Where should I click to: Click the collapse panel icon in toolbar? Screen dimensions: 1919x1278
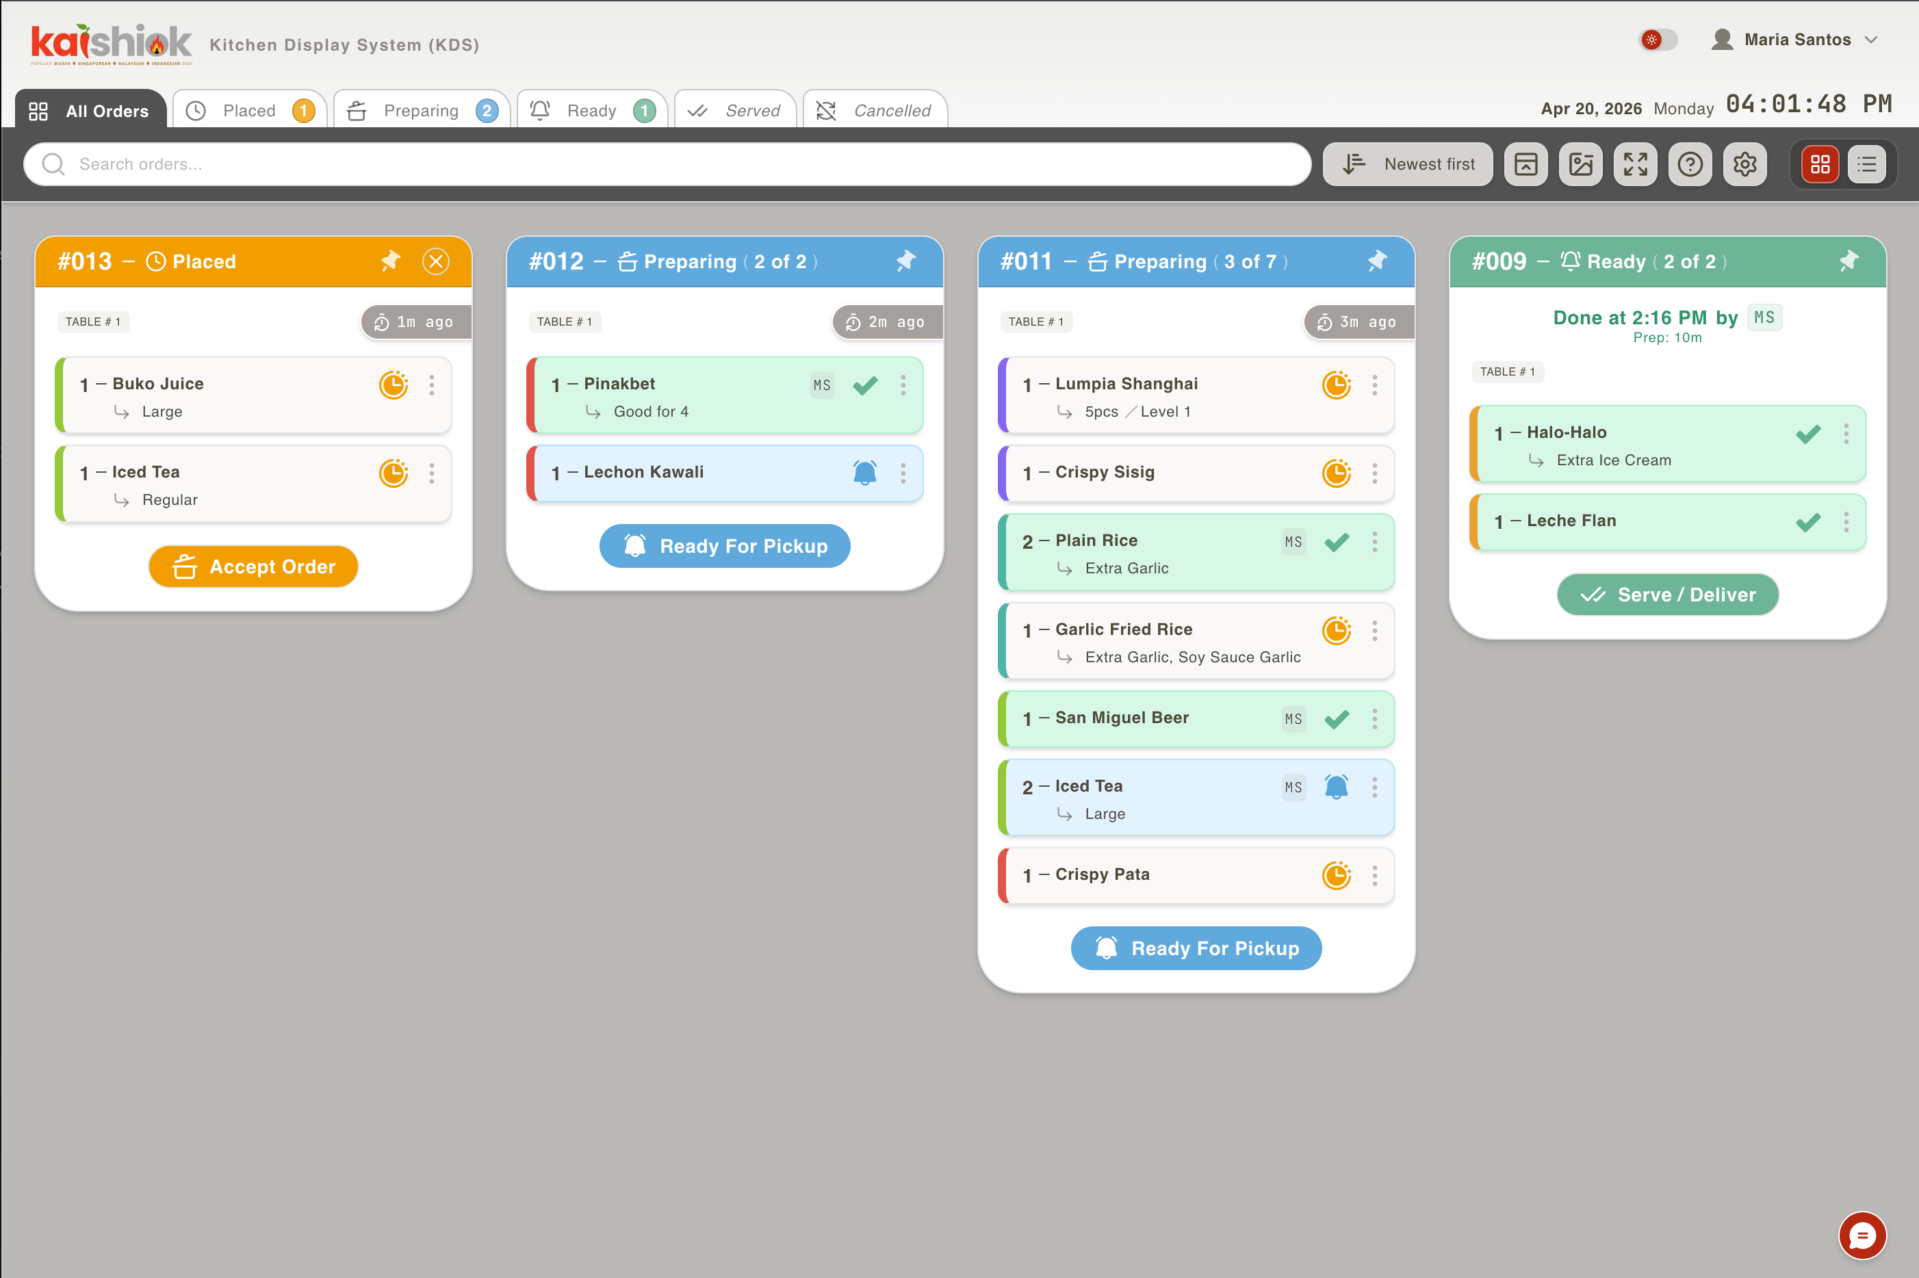(x=1525, y=164)
